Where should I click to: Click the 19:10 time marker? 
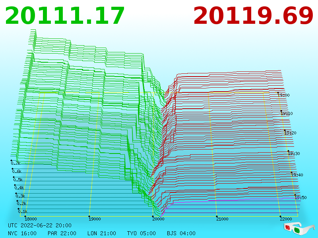pos(287,113)
